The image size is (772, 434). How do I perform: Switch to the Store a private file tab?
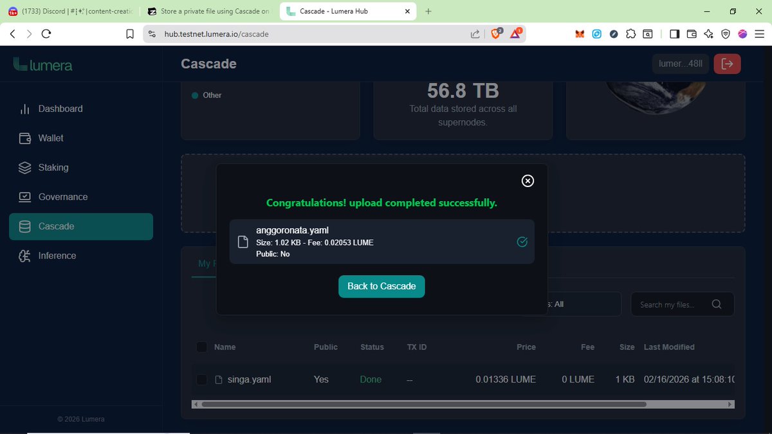point(208,11)
